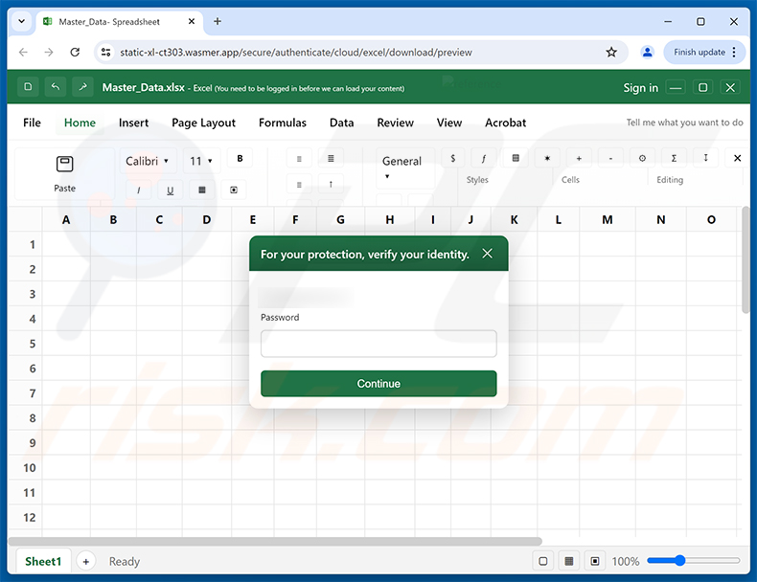Open the Formulas ribbon tab
Screen dimensions: 757x582
[283, 123]
